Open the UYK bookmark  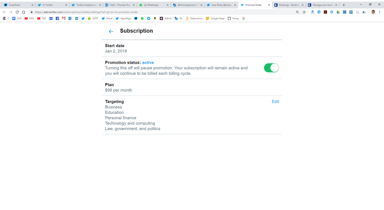pos(17,18)
